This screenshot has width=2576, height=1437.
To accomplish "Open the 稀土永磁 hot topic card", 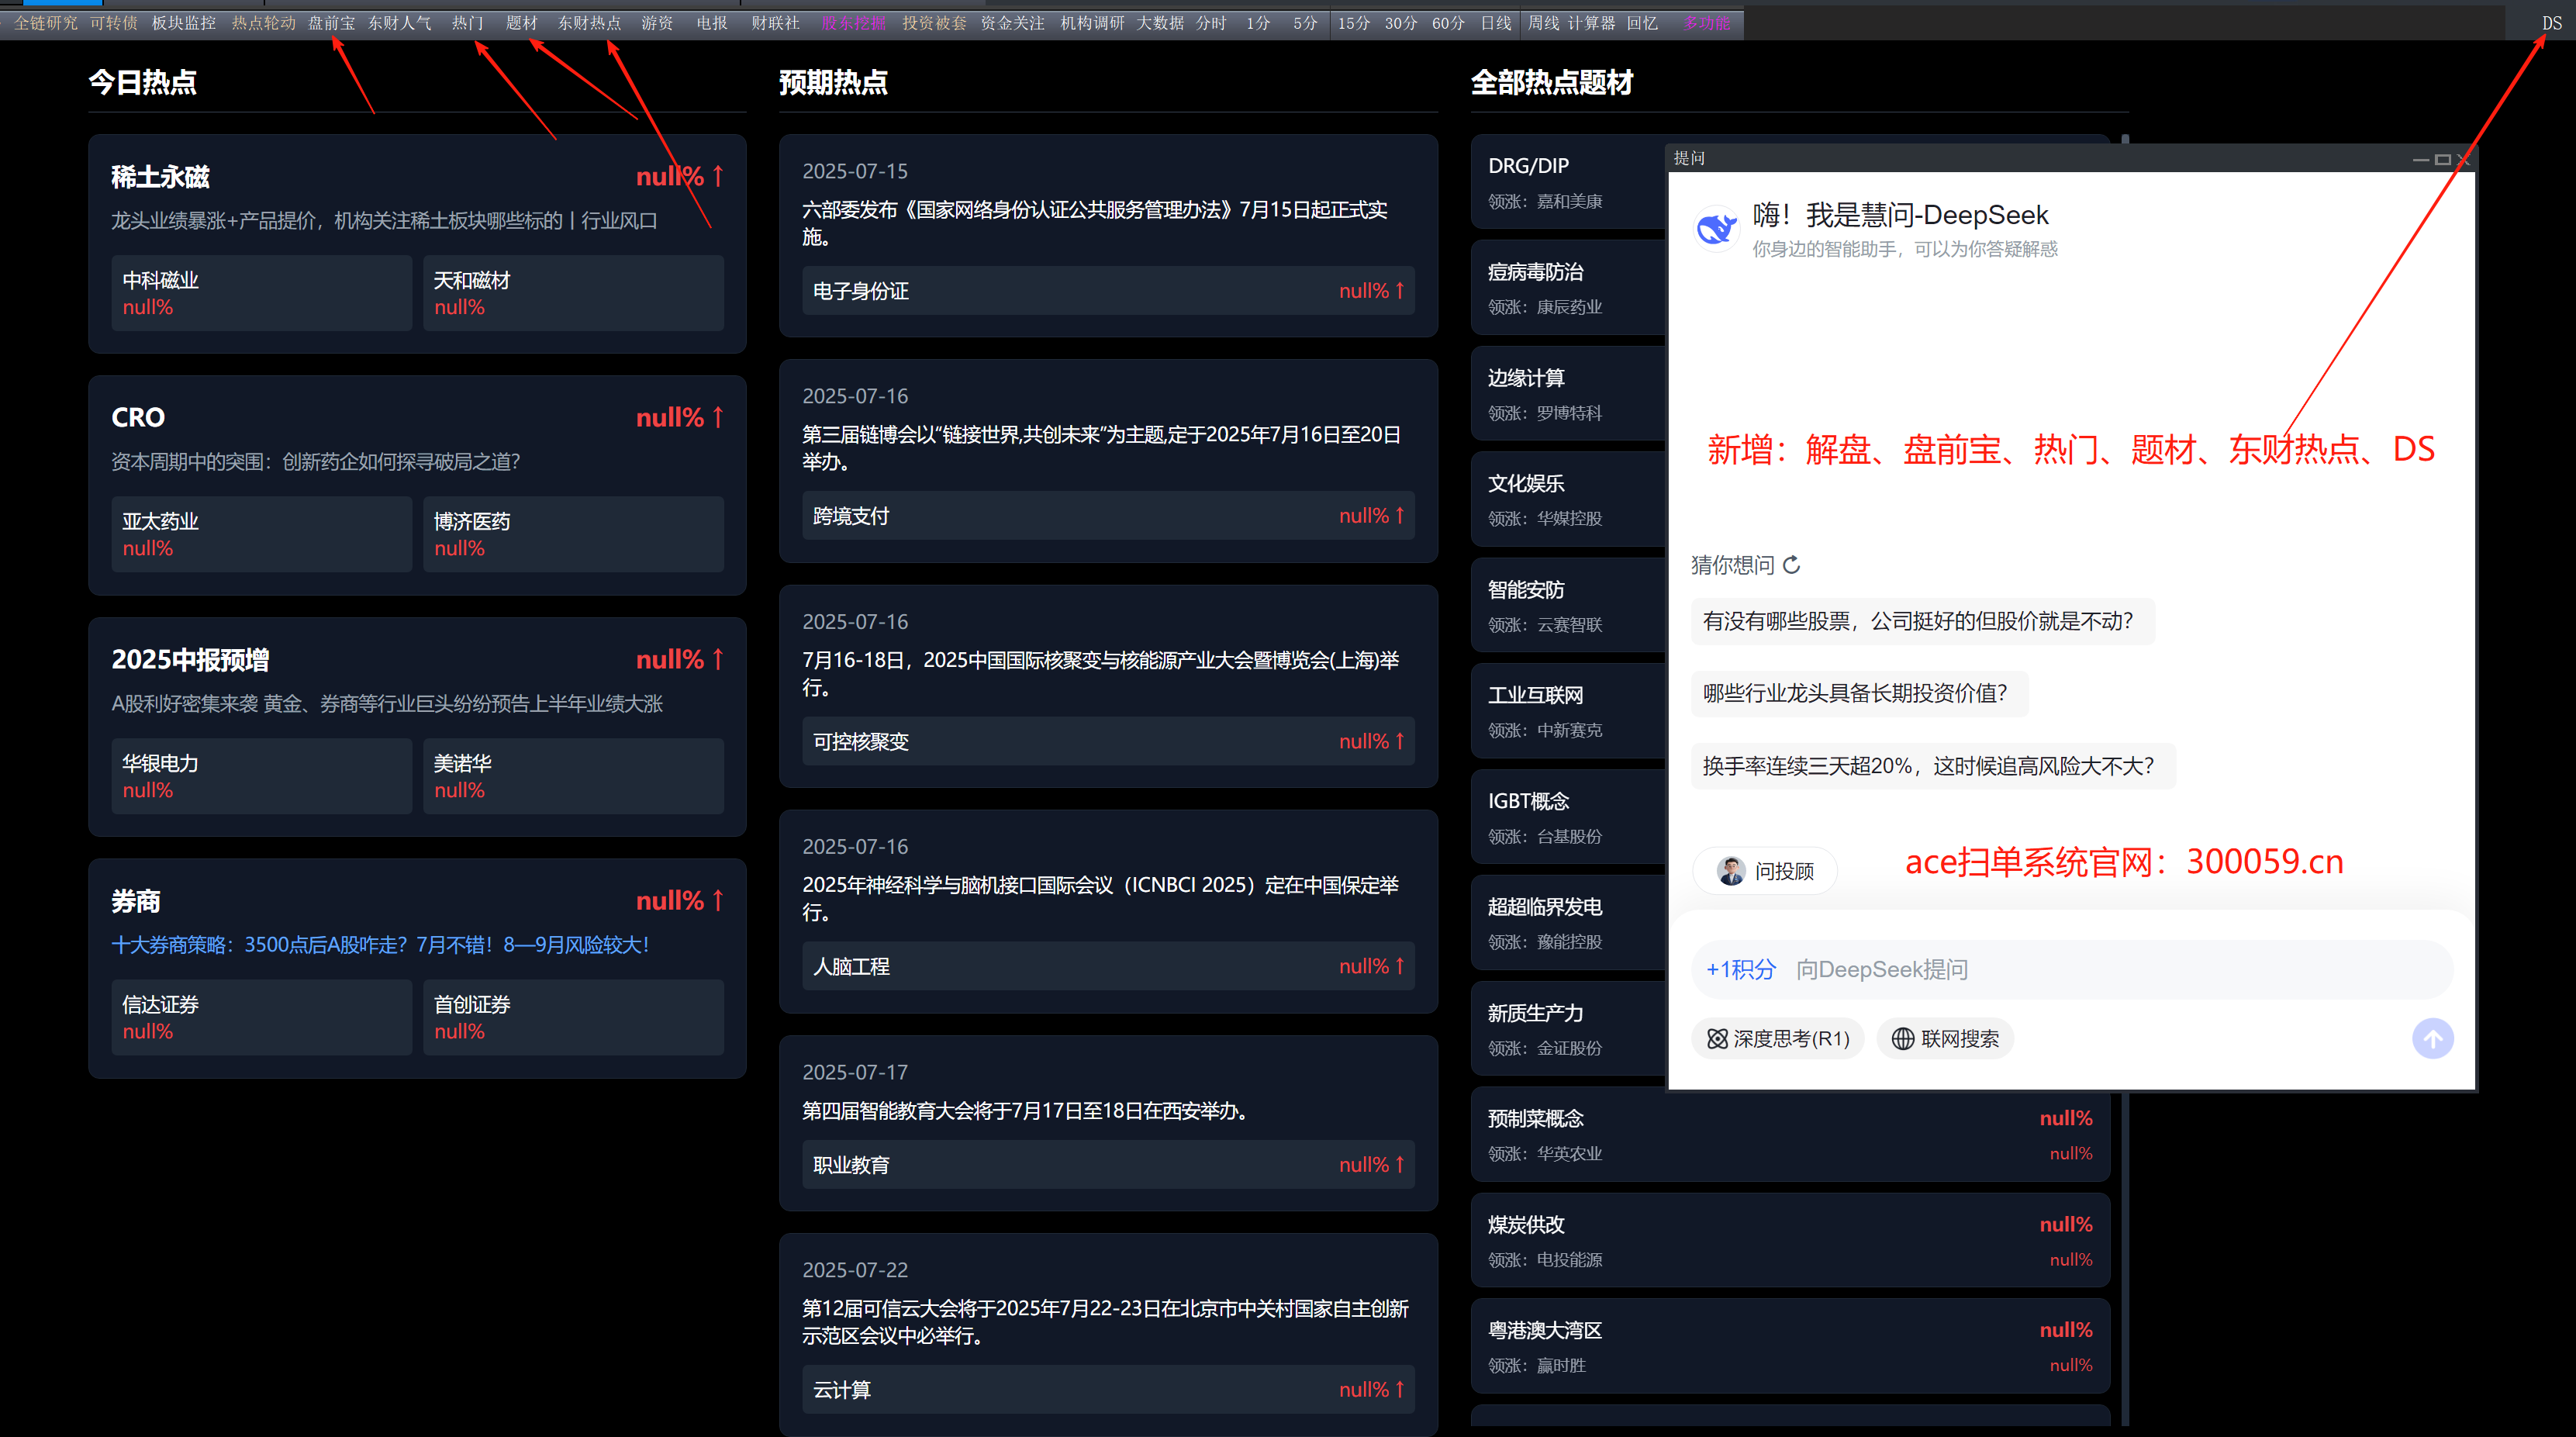I will (x=417, y=244).
